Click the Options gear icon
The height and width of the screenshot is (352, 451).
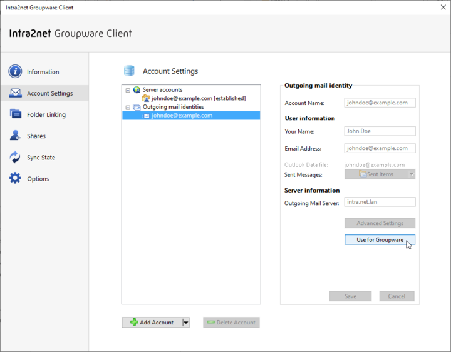point(15,178)
